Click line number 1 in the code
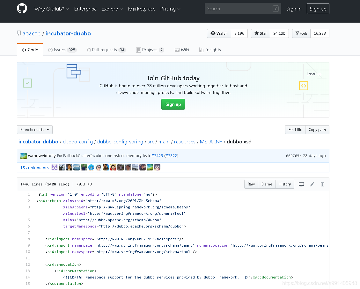 (29, 194)
